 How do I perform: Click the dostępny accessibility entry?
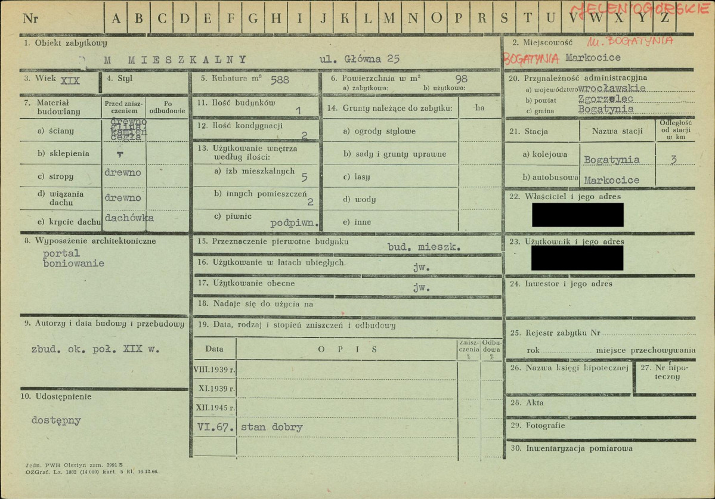pyautogui.click(x=56, y=420)
